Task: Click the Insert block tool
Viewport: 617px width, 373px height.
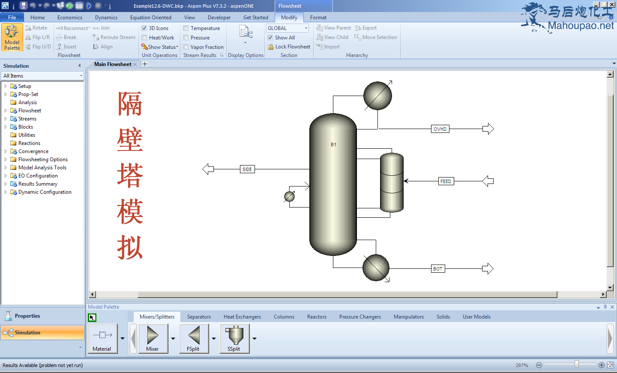Action: [x=66, y=47]
